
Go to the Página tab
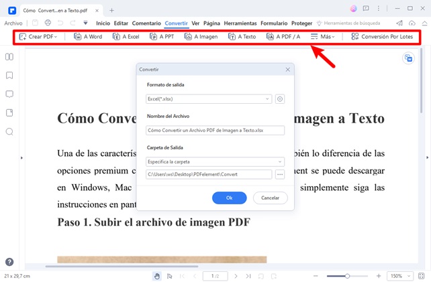tap(211, 23)
